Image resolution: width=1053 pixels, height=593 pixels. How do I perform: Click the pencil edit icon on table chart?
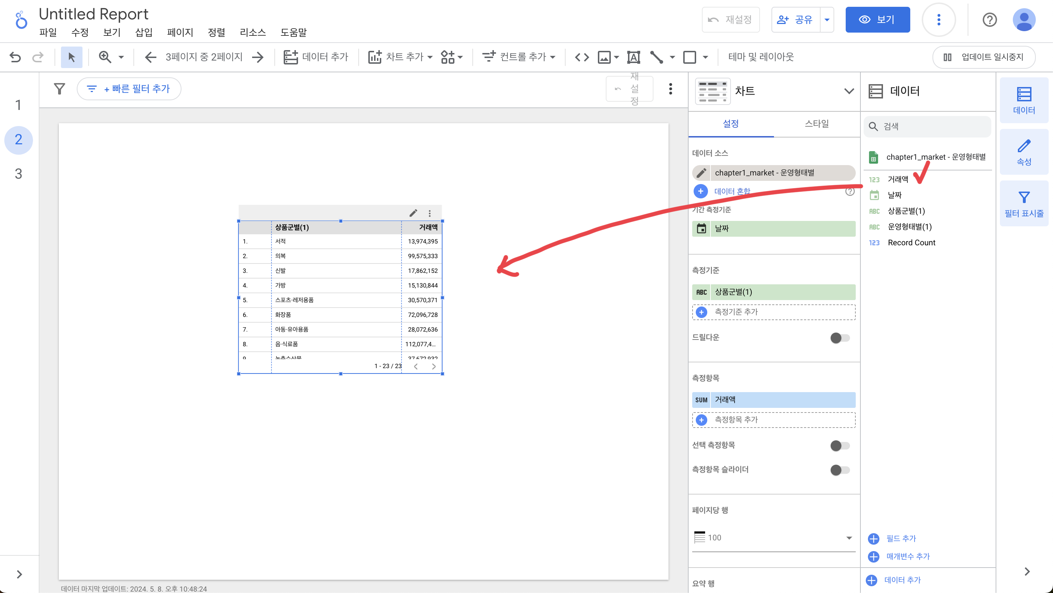click(413, 213)
